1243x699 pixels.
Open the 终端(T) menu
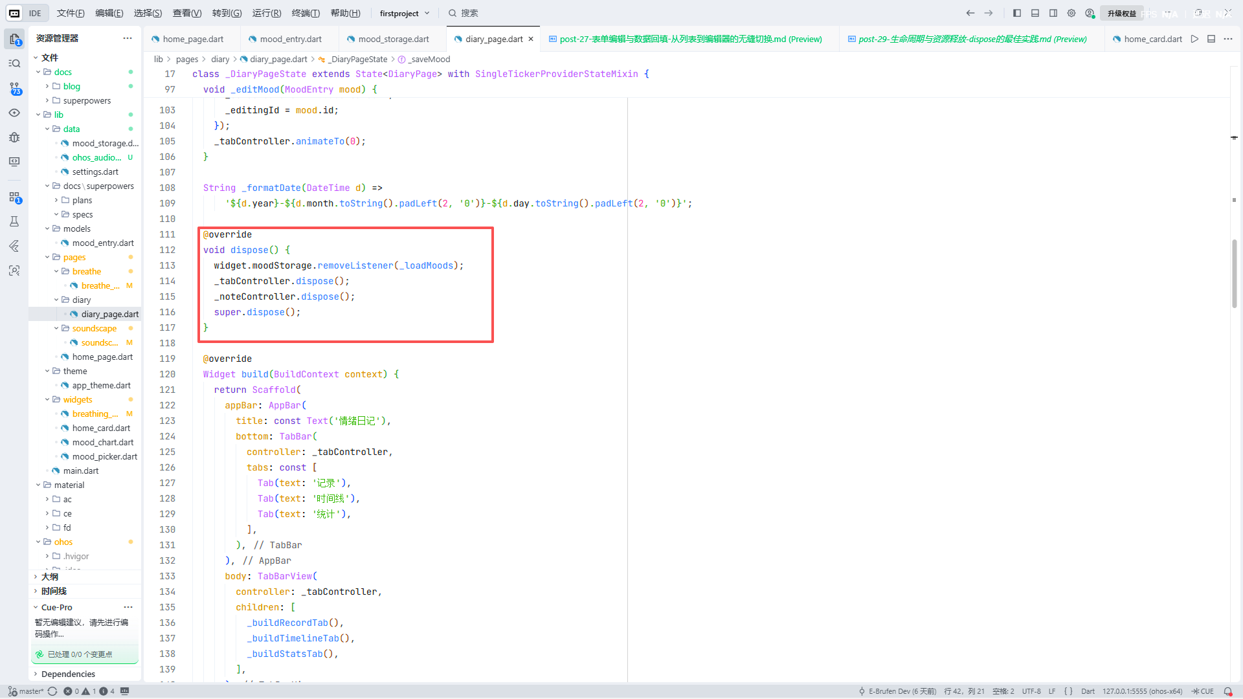(306, 13)
